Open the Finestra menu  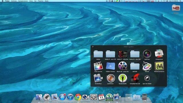pos(41,1)
